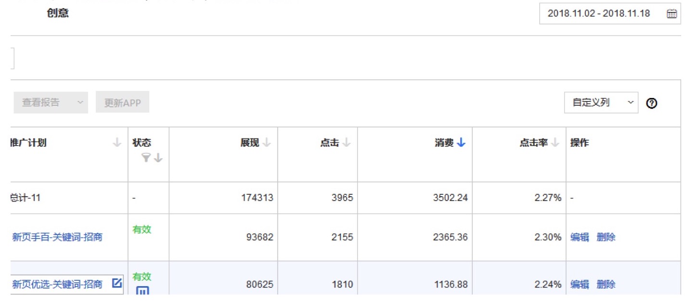Expand the 自定义列 dropdown
The image size is (685, 302).
pos(601,102)
